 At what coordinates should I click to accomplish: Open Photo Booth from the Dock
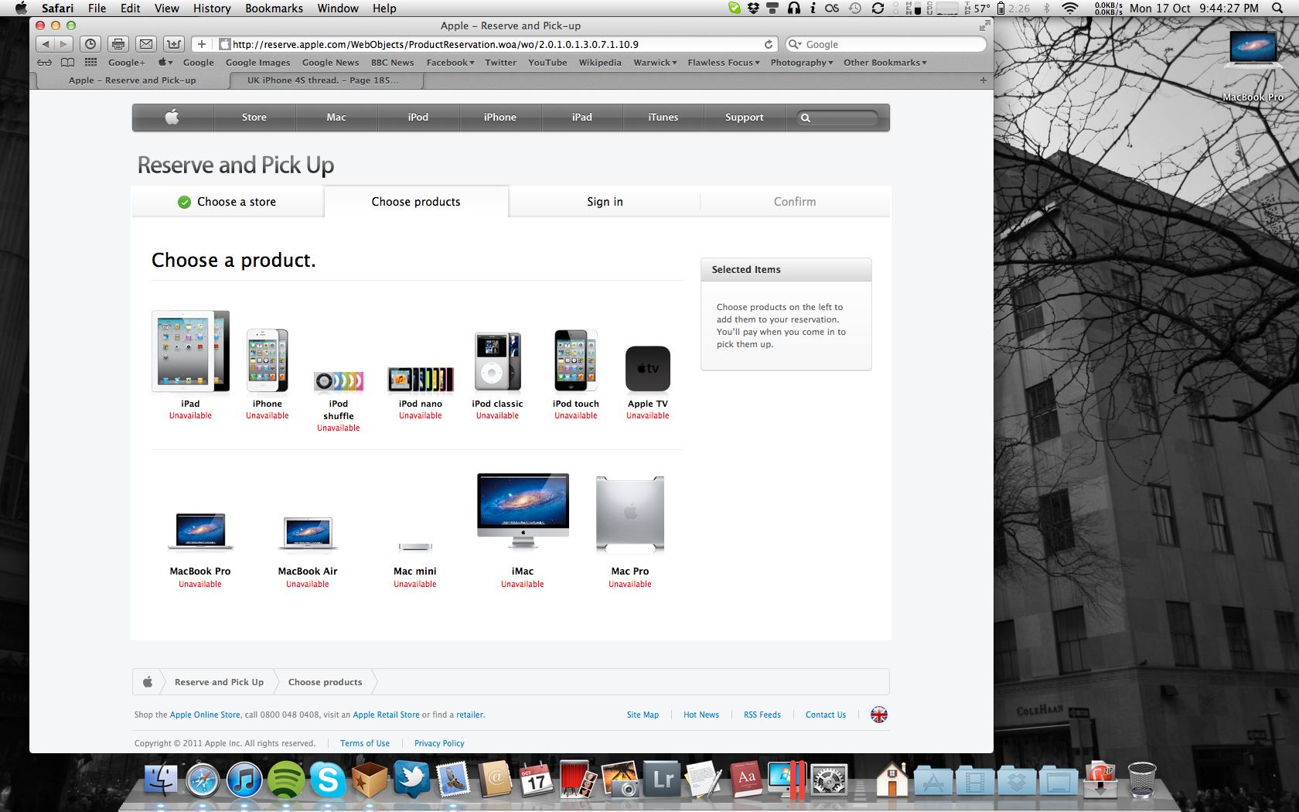(578, 780)
